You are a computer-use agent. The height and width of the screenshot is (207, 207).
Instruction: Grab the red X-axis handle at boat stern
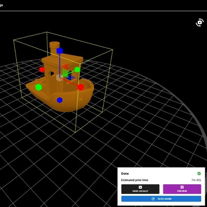point(81,87)
